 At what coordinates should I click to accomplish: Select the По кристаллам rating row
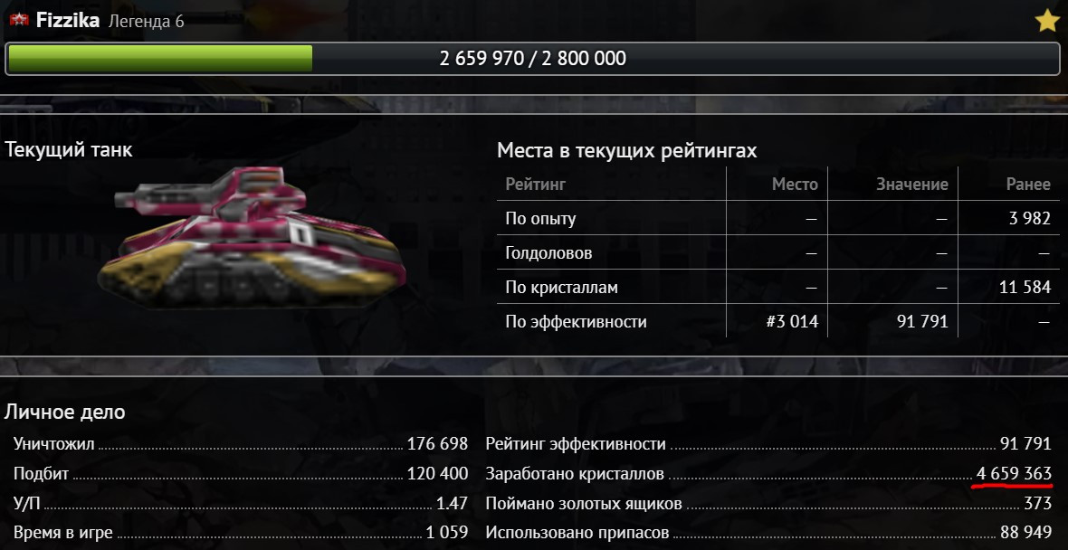click(x=777, y=287)
